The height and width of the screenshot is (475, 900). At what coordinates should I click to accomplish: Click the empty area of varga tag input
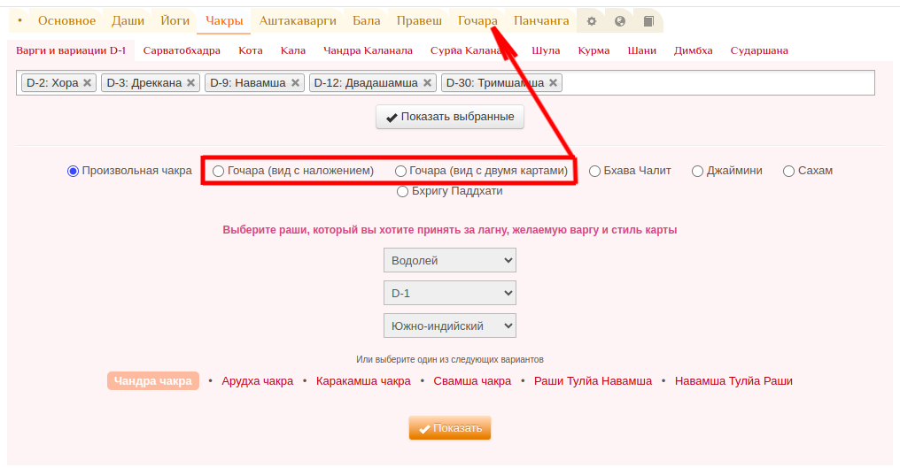(718, 82)
